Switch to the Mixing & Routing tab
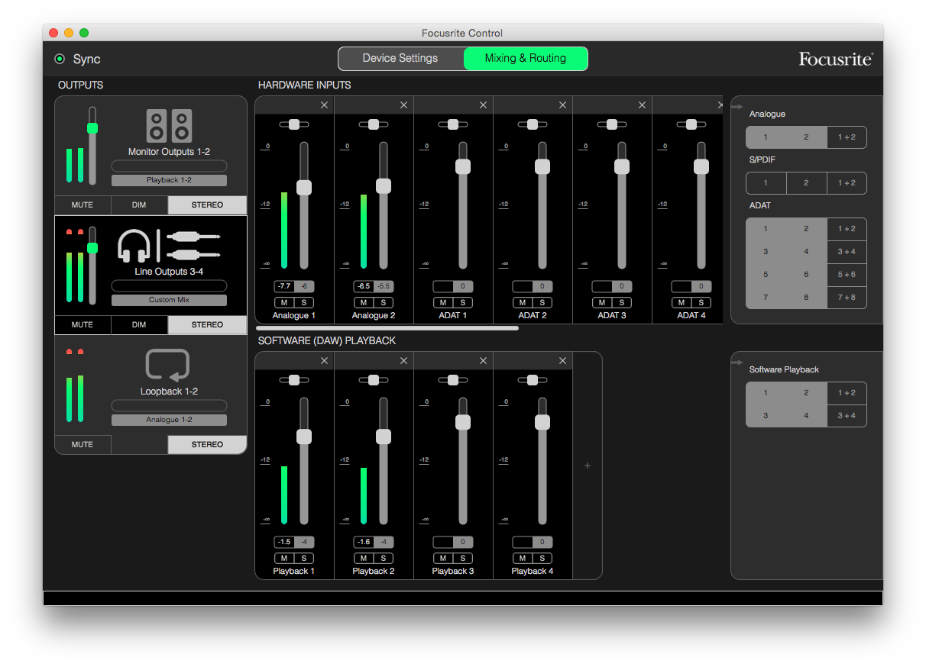This screenshot has height=667, width=926. pyautogui.click(x=526, y=58)
